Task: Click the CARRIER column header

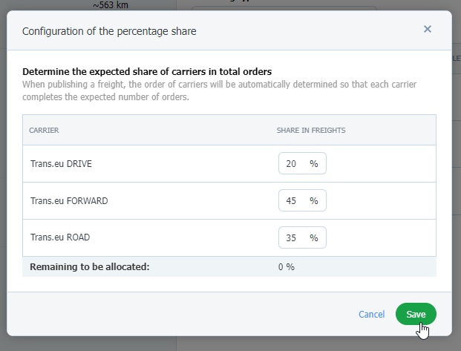Action: pos(44,131)
